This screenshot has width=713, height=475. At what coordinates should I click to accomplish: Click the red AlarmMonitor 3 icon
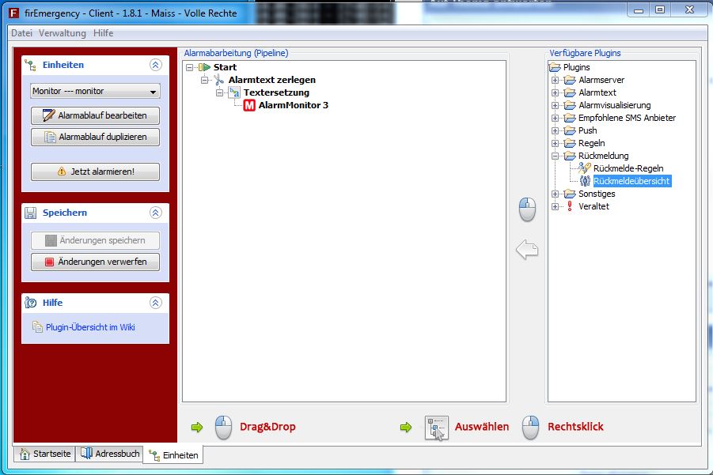[249, 105]
